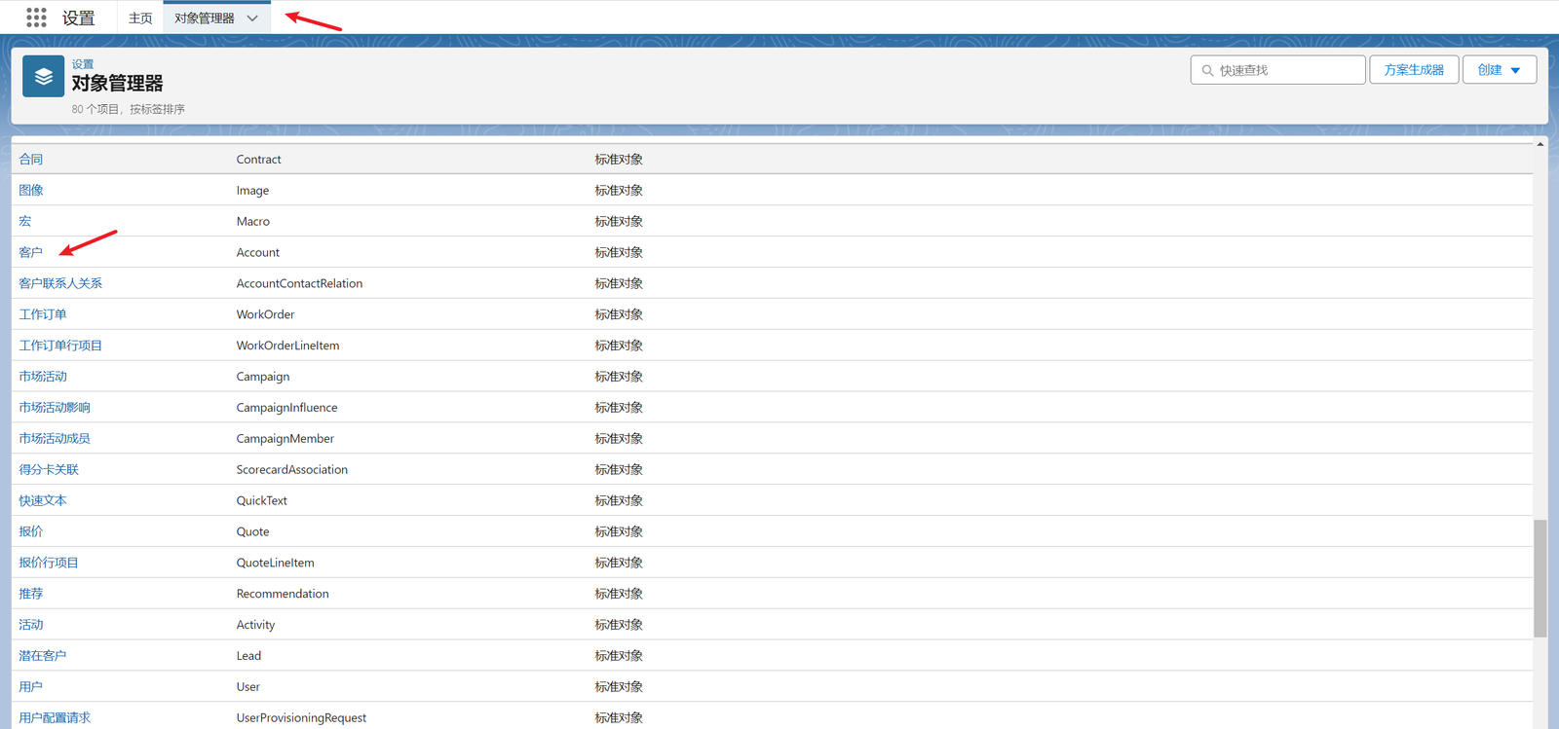
Task: Open the App Launcher grid icon
Action: click(36, 18)
